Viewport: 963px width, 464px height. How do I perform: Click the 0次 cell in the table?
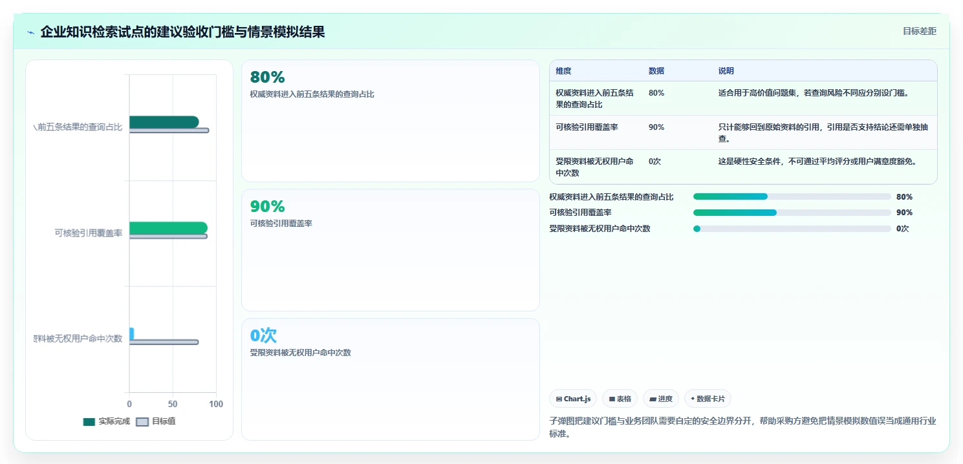(x=655, y=162)
